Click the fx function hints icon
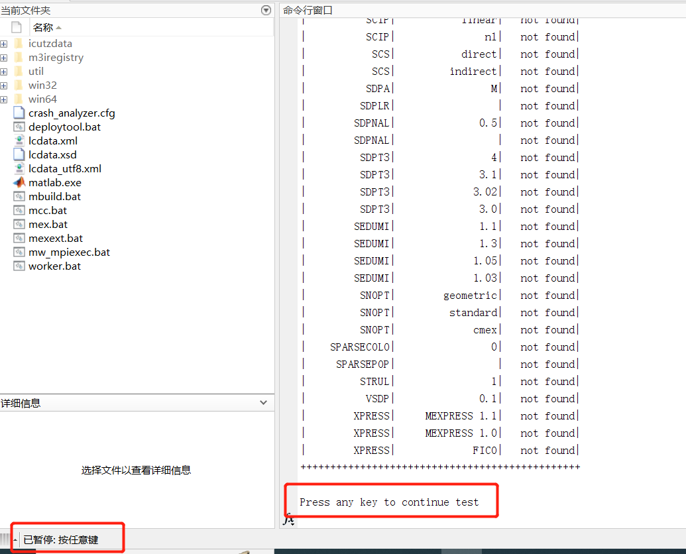Viewport: 686px width, 554px height. (x=289, y=521)
